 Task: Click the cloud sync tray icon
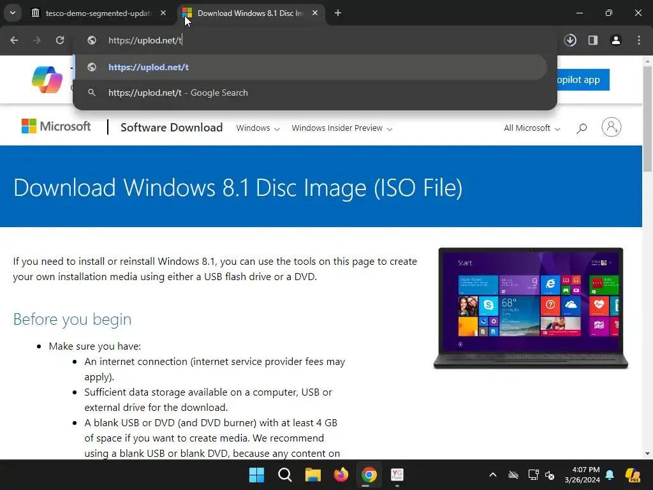tap(513, 475)
